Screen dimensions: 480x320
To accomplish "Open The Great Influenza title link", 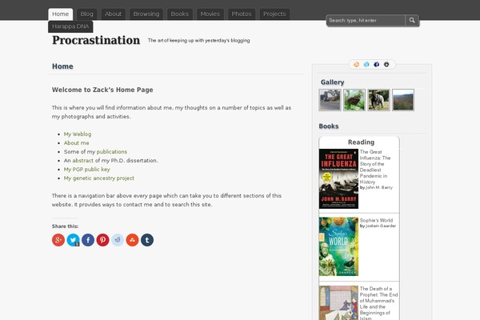I will (375, 167).
